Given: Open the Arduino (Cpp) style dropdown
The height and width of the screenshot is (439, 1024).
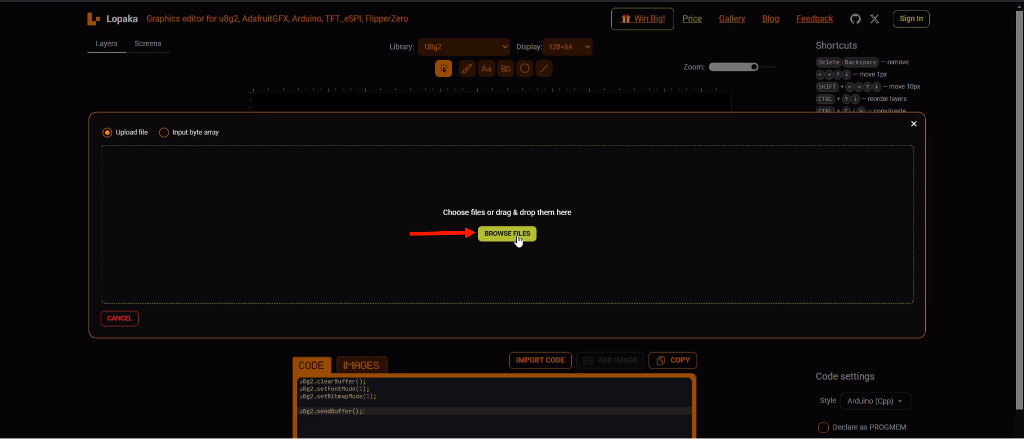Looking at the screenshot, I should click(875, 401).
